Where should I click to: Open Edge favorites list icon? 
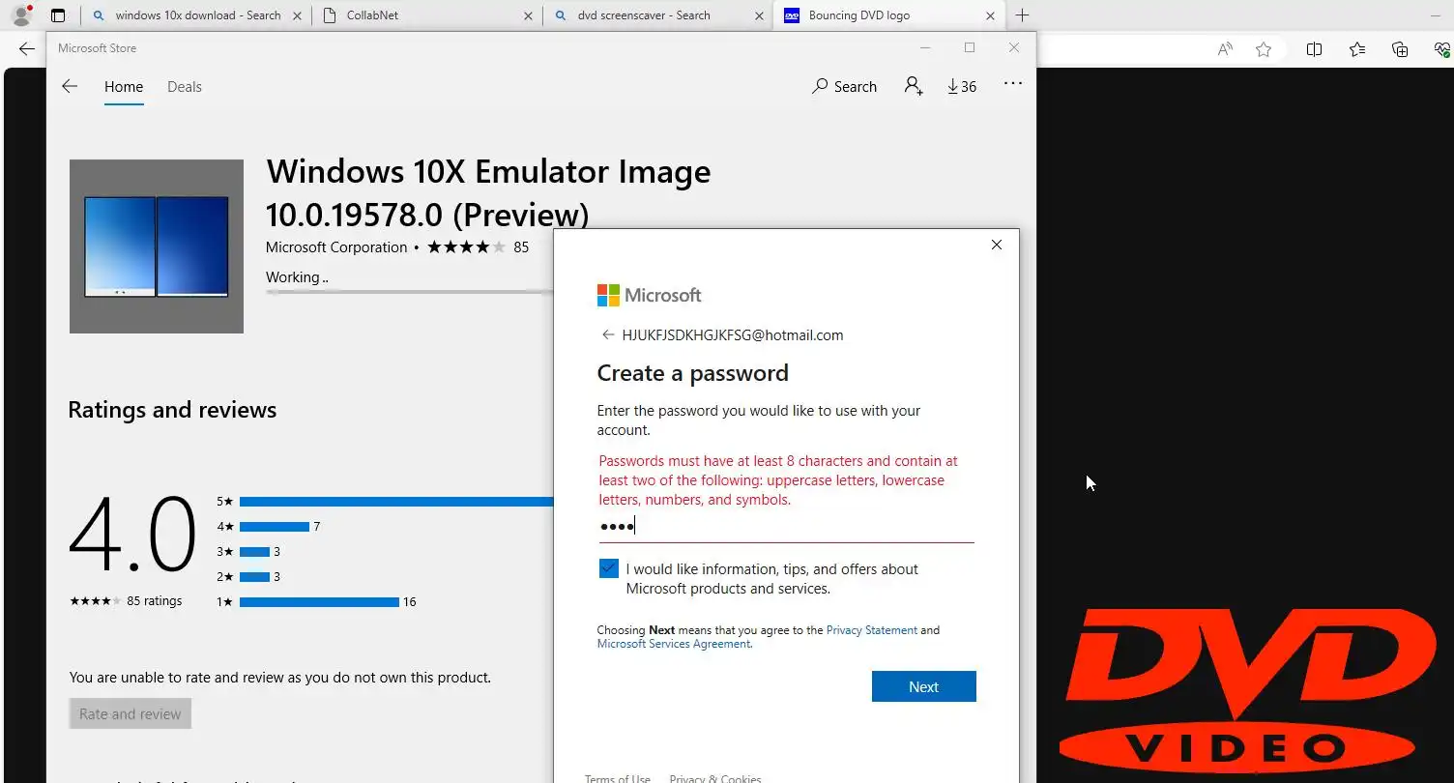pyautogui.click(x=1357, y=49)
